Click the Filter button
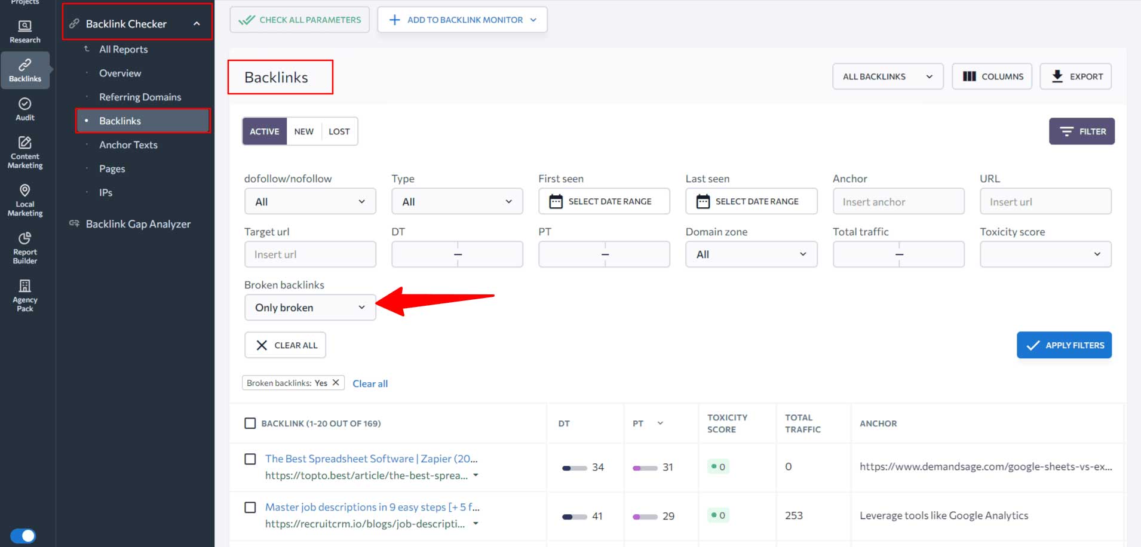 click(x=1081, y=131)
